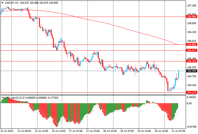Click the 105.882 resistance price label
This screenshot has width=198, height=134.
[x=192, y=44]
